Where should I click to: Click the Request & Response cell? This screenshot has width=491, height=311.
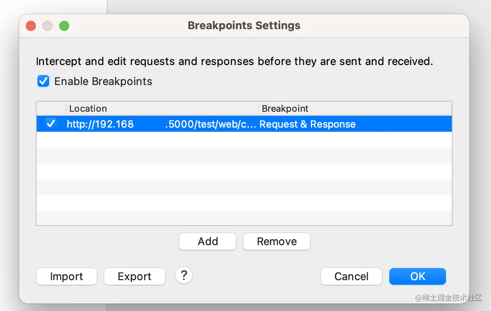click(308, 124)
